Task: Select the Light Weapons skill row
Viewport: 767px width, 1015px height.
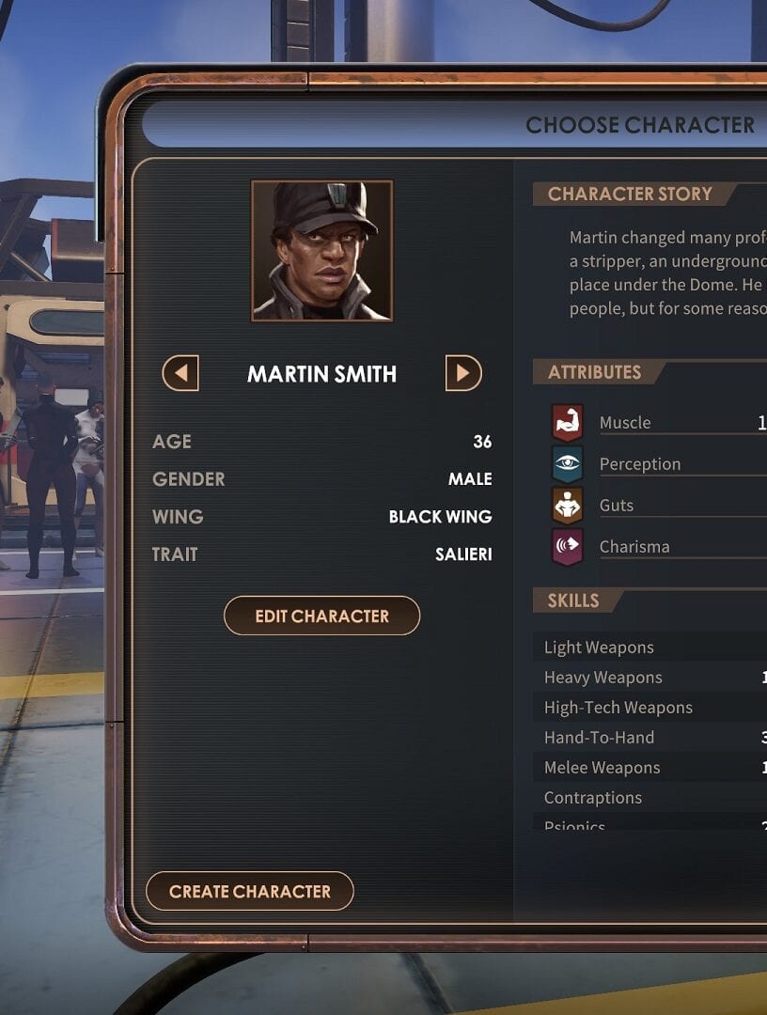Action: click(x=650, y=648)
